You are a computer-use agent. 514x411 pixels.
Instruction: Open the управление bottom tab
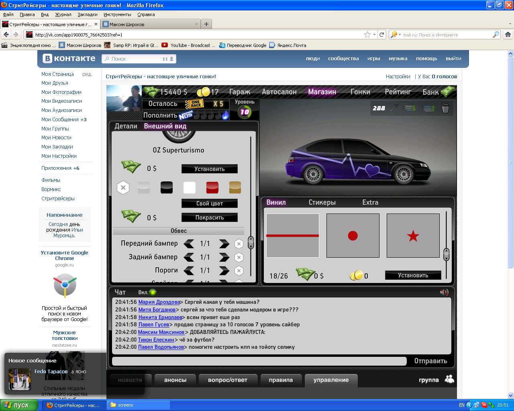coord(331,380)
